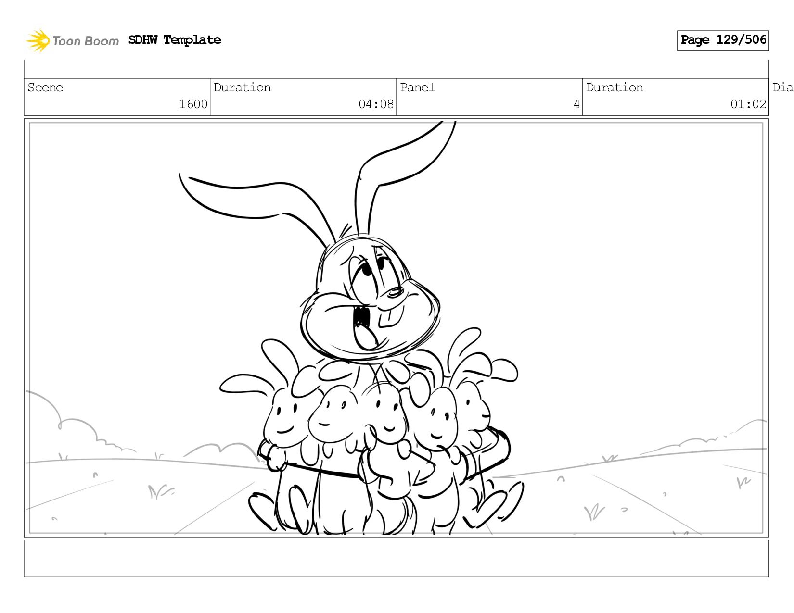Click the empty header bar above Scene row
Screen dimensions: 794x613
tap(397, 69)
